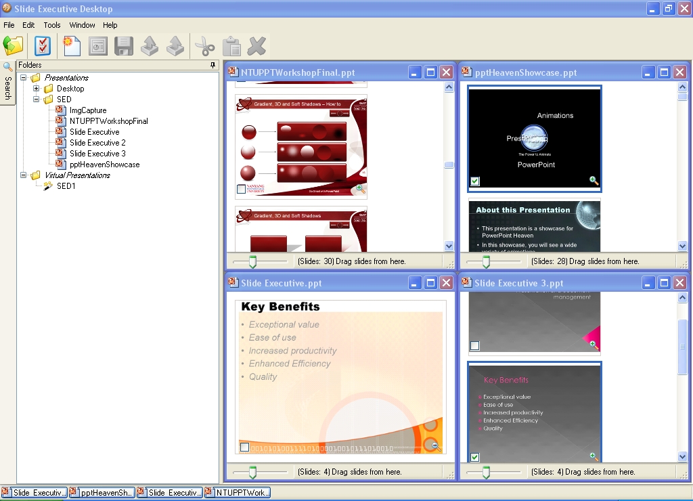Click the Slide Executive.ppt thumbnail size slider
This screenshot has width=693, height=501.
(253, 473)
